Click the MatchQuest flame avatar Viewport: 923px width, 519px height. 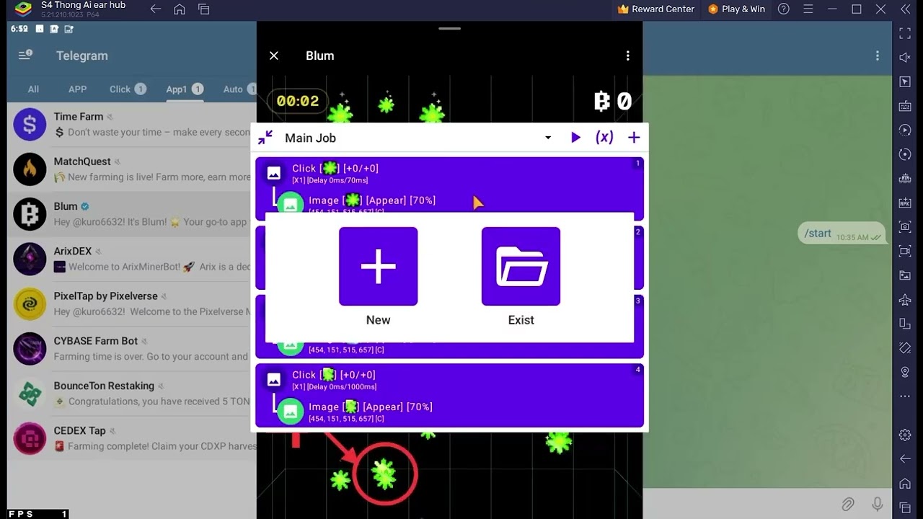(x=30, y=169)
